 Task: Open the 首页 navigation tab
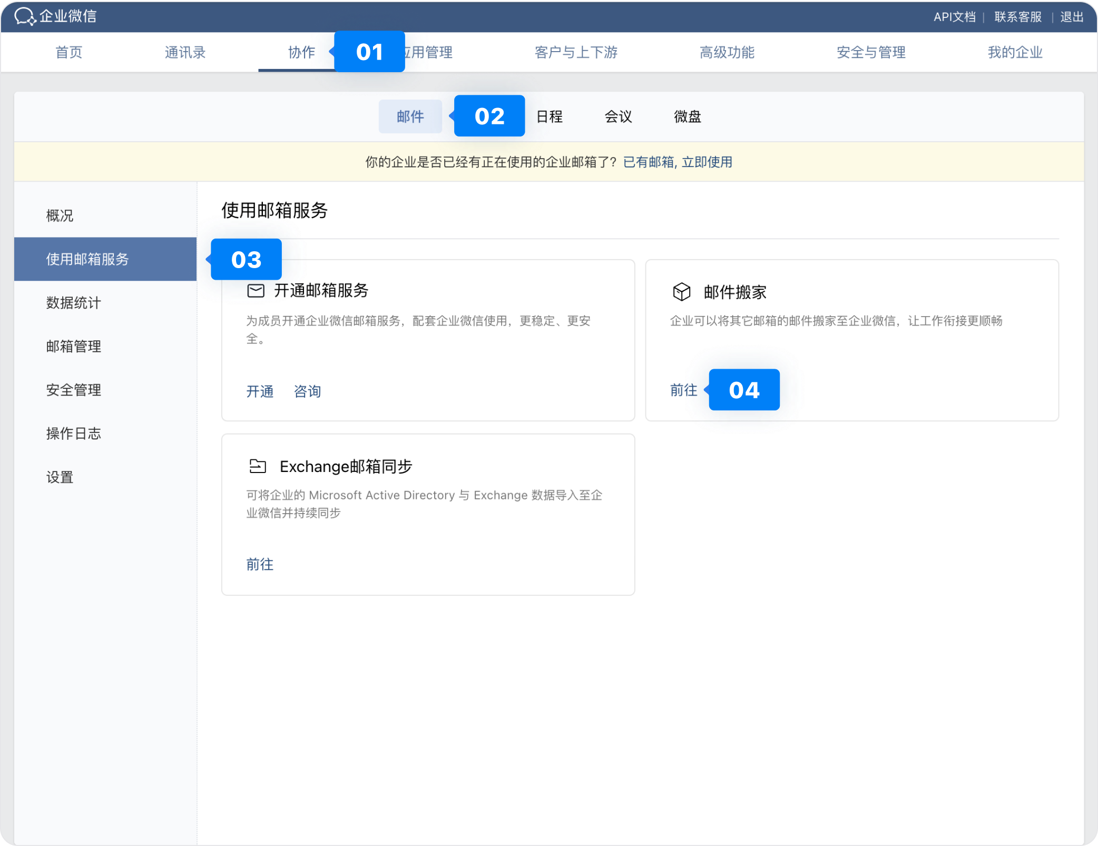point(69,52)
